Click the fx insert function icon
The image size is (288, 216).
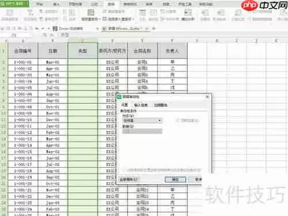[52, 35]
